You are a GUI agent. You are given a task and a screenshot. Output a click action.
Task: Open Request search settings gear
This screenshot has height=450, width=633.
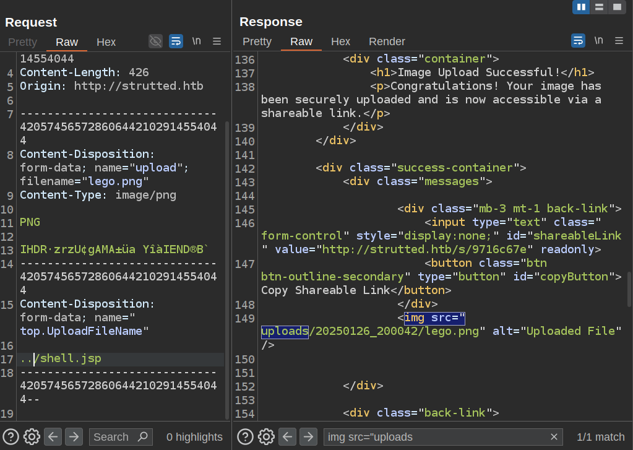(32, 437)
